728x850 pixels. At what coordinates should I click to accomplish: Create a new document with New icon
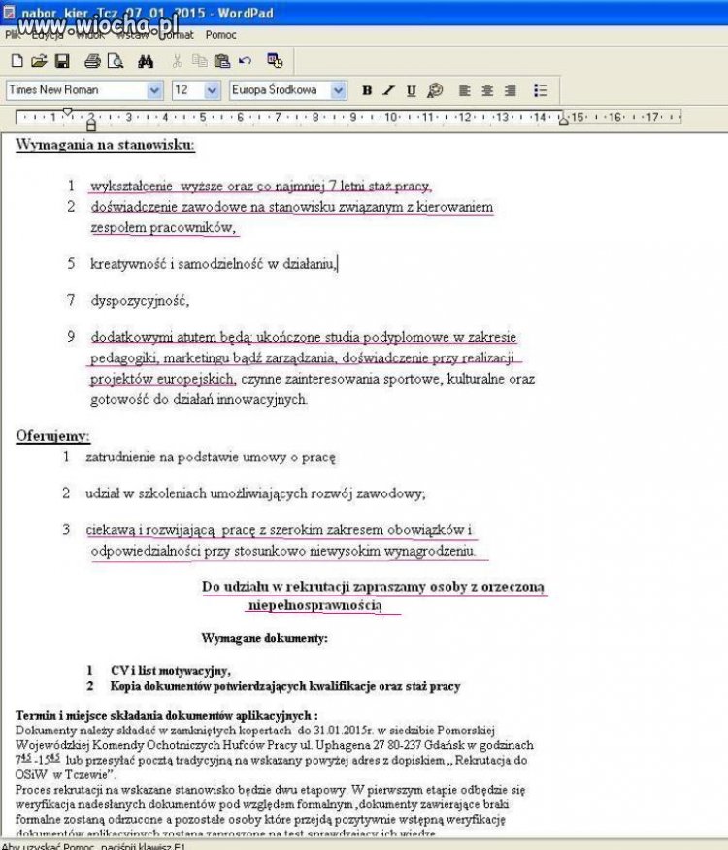point(17,60)
